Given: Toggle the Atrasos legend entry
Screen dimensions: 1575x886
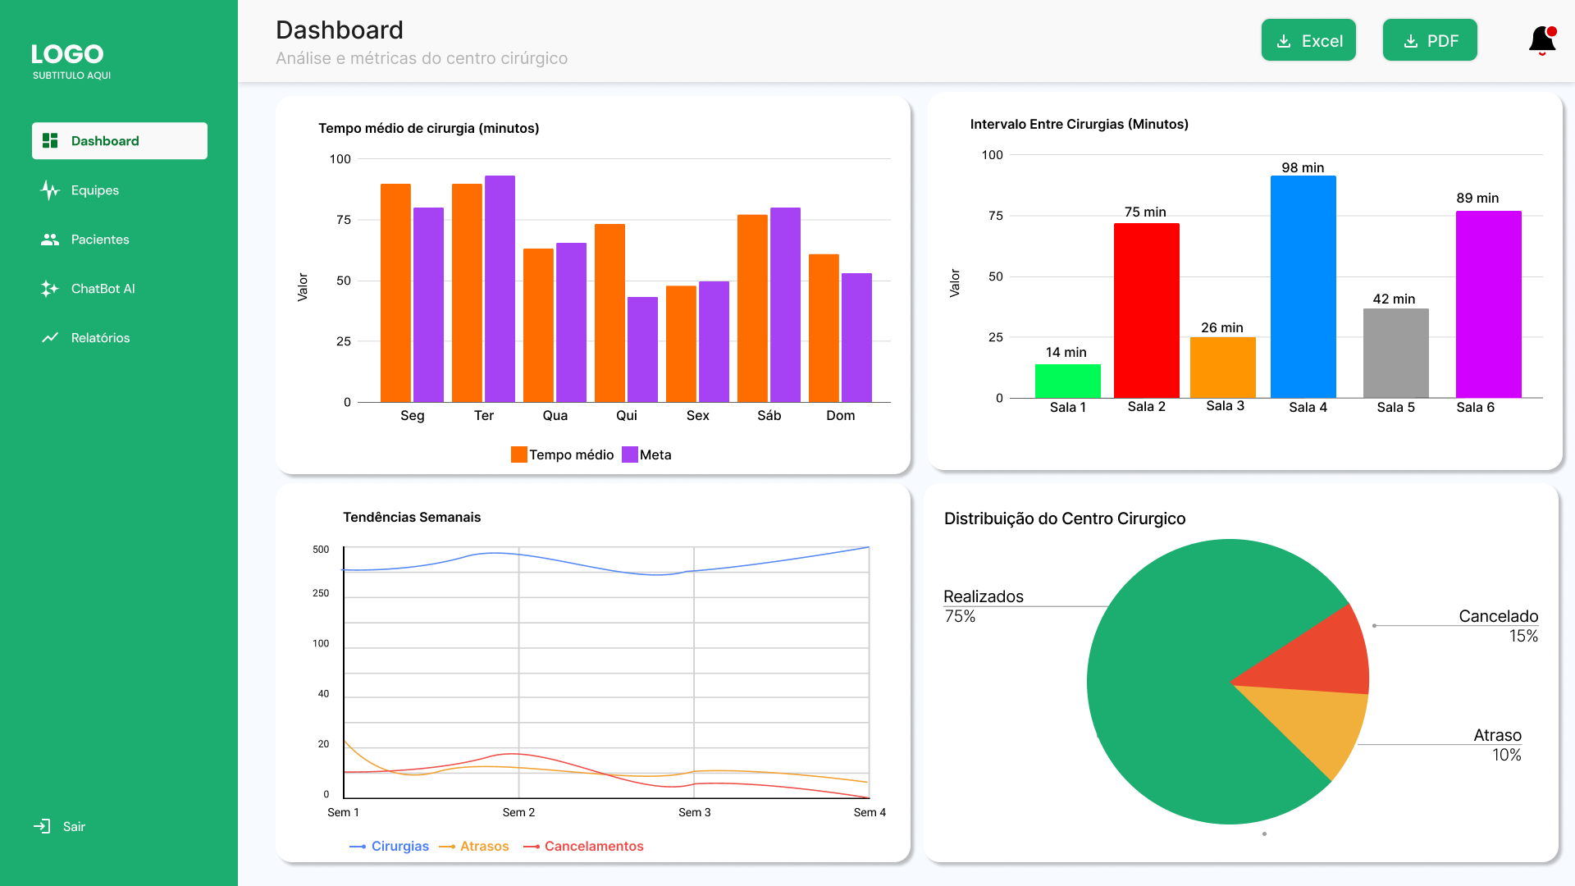Looking at the screenshot, I should (x=484, y=846).
